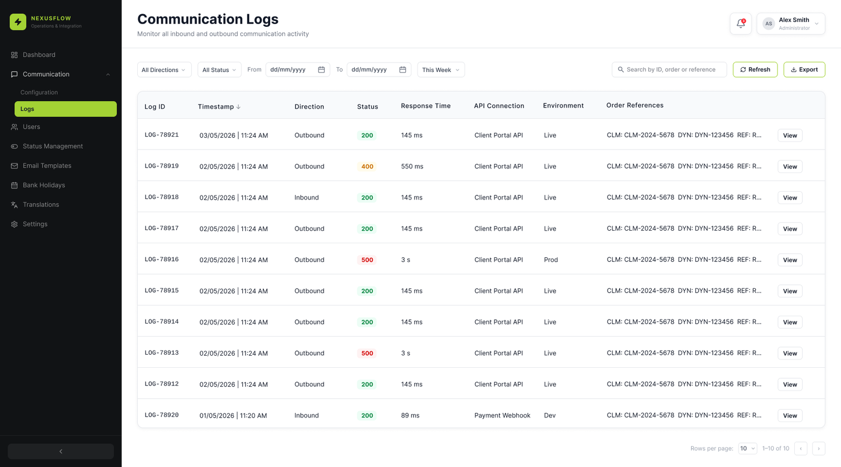Go to the next page of logs

[x=818, y=448]
